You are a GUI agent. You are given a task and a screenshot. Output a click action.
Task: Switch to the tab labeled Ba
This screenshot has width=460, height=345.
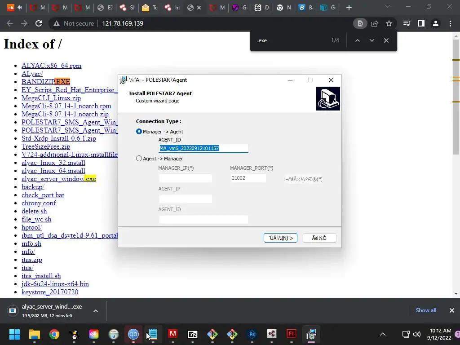[305, 8]
